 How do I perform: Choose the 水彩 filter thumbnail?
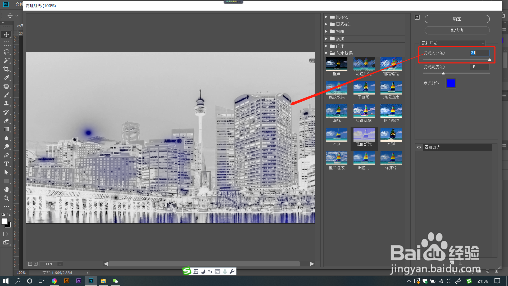coord(391,135)
